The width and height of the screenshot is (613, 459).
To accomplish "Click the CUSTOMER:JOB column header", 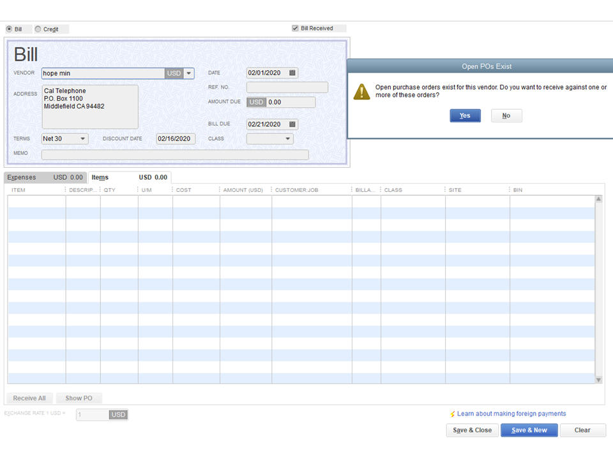I will (297, 190).
